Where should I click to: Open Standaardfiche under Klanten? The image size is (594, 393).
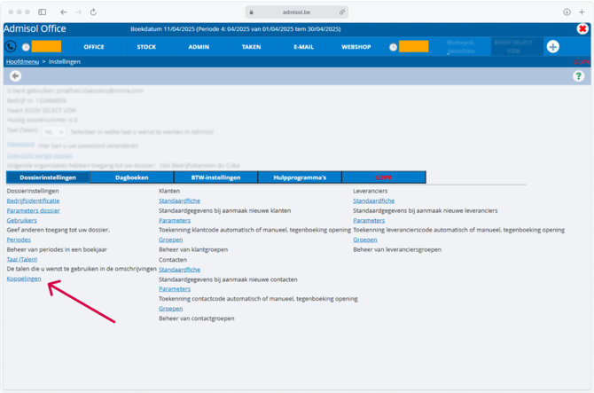click(x=180, y=200)
